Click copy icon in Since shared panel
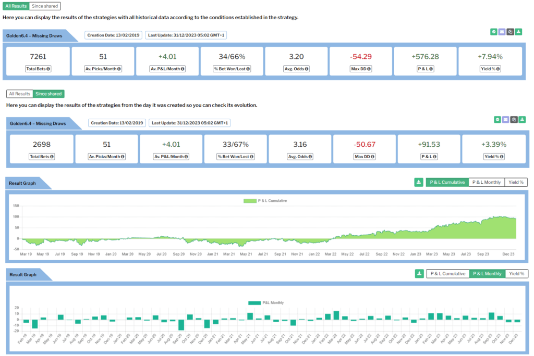 pos(514,119)
